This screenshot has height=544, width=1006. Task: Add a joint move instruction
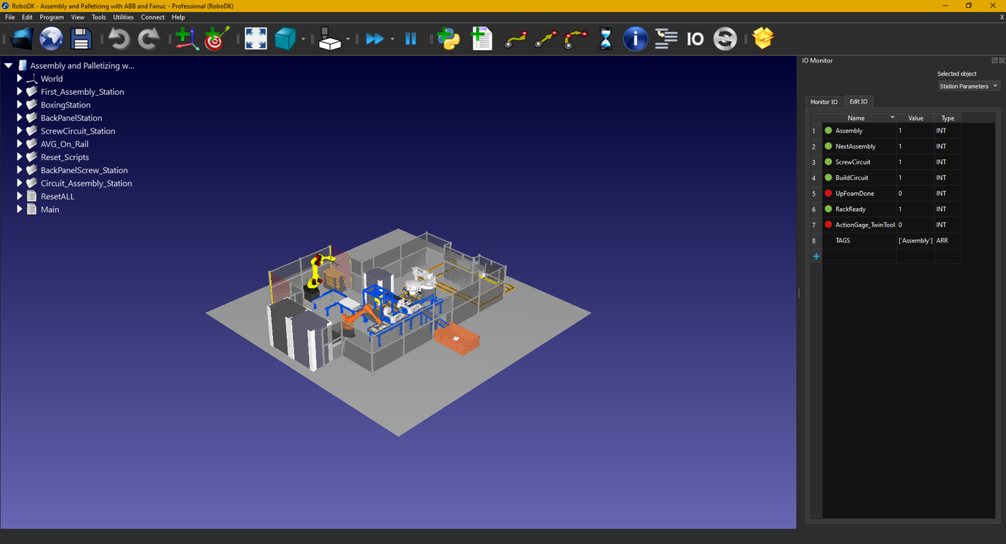[x=516, y=39]
